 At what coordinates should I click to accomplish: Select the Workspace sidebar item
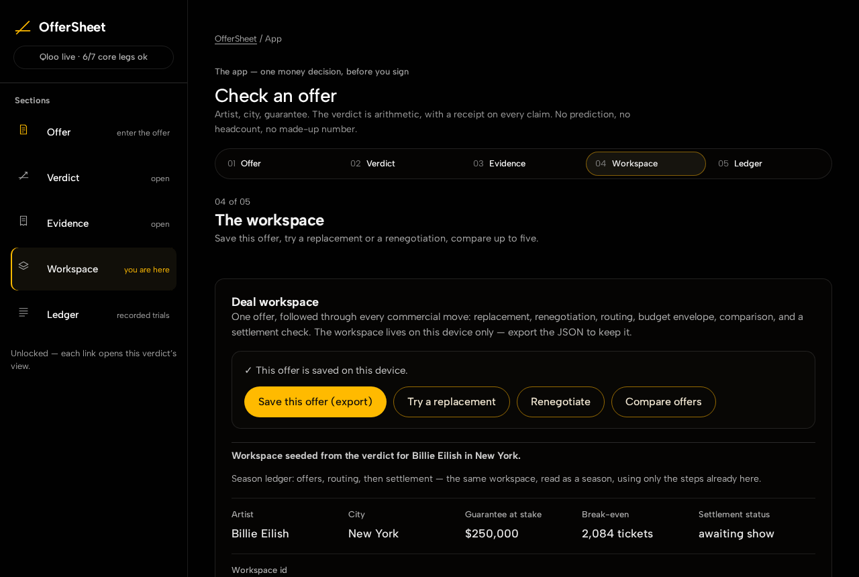(94, 269)
